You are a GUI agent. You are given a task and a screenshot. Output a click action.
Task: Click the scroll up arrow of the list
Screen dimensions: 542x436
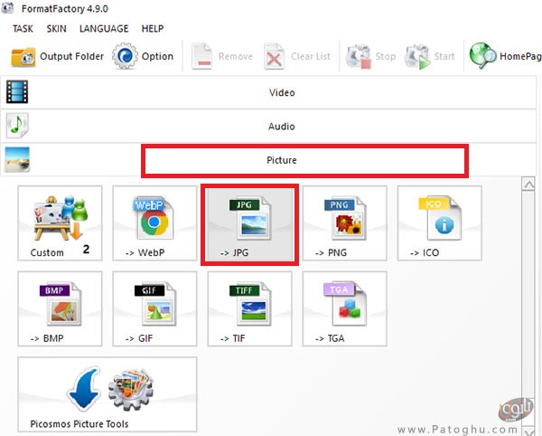528,185
